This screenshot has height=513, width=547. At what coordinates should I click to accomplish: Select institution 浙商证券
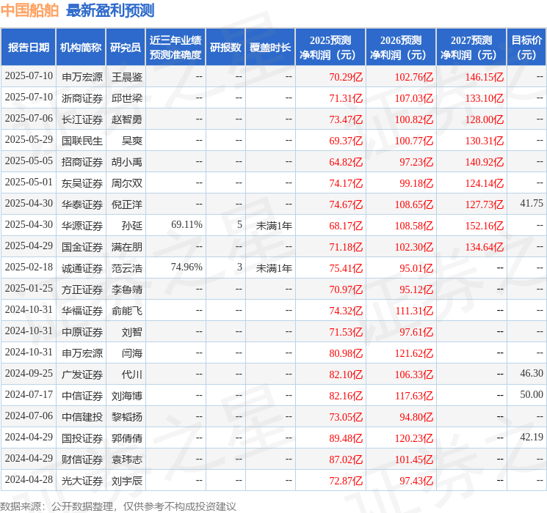click(x=82, y=98)
